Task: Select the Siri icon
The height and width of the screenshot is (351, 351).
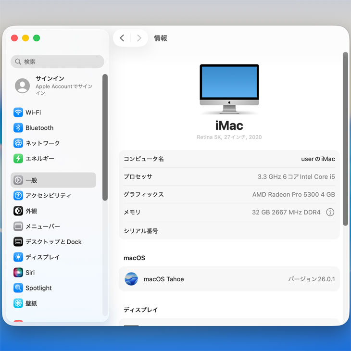Action: coord(18,273)
